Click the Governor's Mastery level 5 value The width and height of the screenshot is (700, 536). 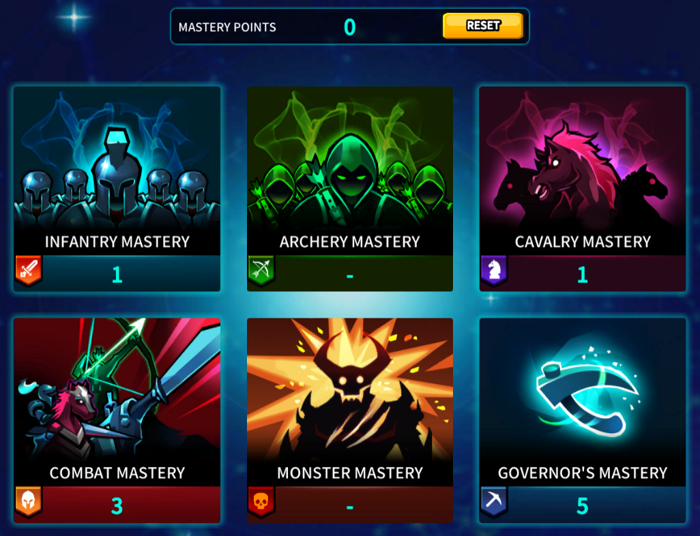click(583, 505)
